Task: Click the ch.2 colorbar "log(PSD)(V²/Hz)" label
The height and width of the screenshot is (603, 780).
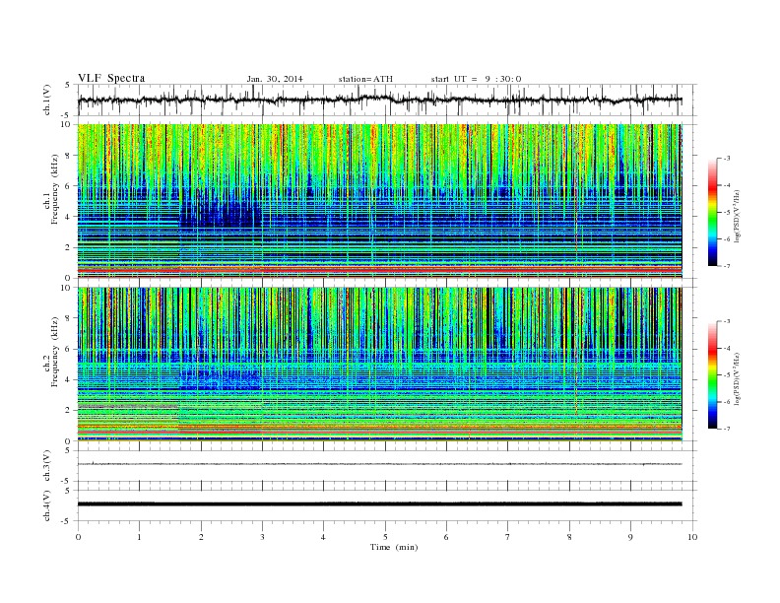Action: coord(737,378)
